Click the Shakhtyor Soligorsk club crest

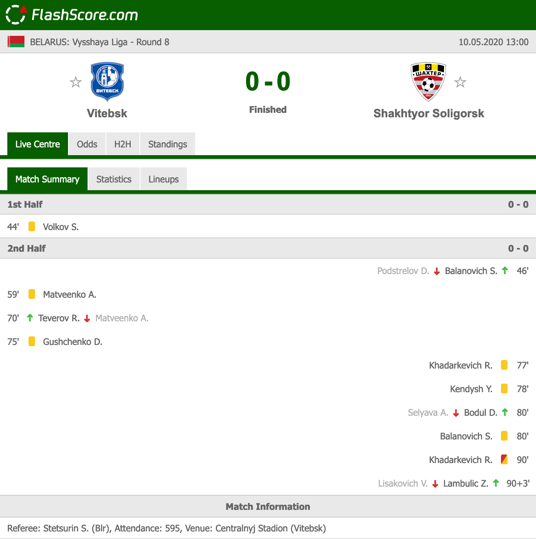(428, 81)
